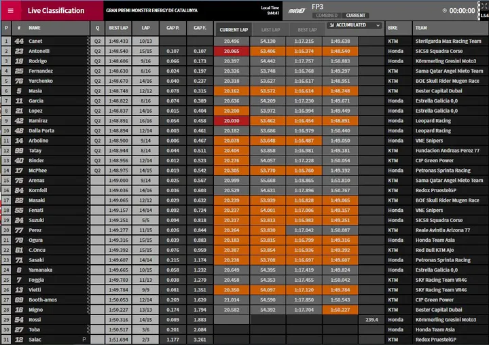Click Canet's best lap 1:48.433
489x345 pixels.
(x=118, y=41)
